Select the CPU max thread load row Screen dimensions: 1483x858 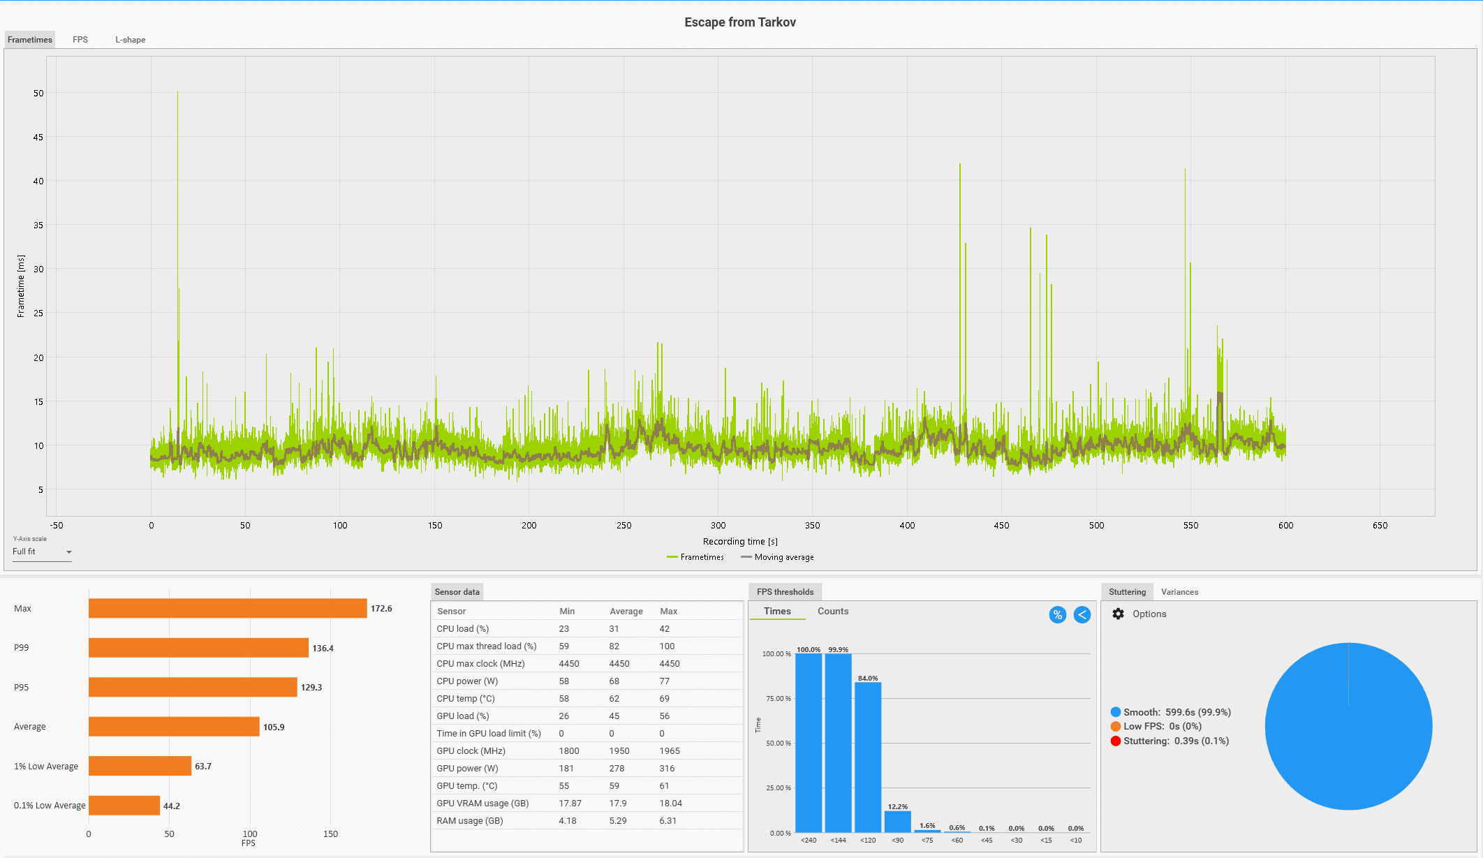click(x=586, y=646)
